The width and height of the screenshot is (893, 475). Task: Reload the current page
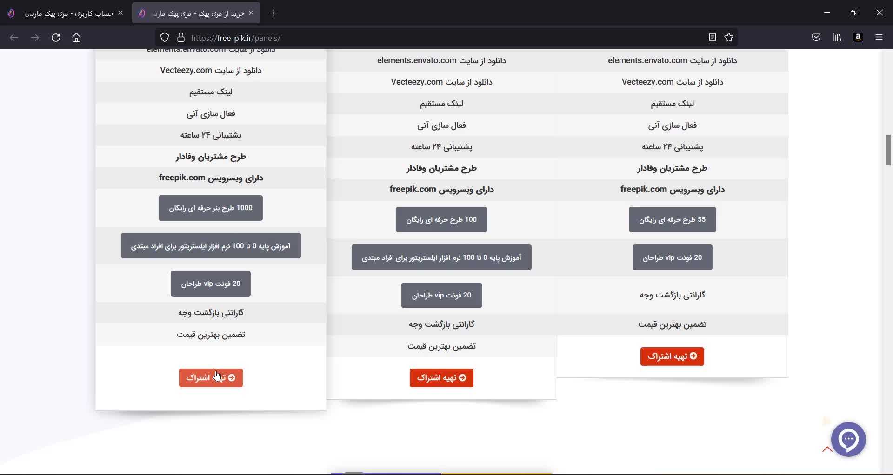point(56,38)
